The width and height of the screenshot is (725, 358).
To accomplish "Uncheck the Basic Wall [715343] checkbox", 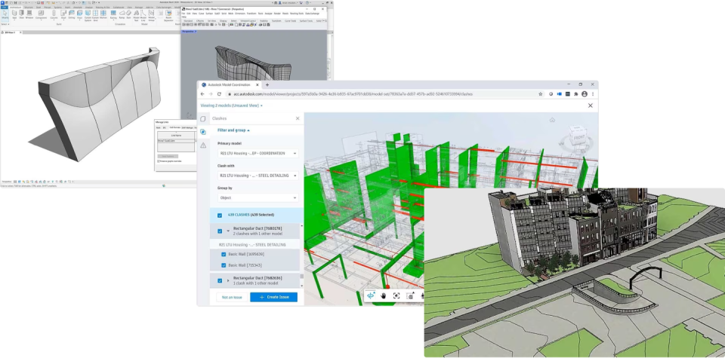I will [x=224, y=265].
